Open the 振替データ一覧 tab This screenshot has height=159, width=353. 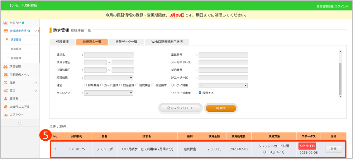126,42
